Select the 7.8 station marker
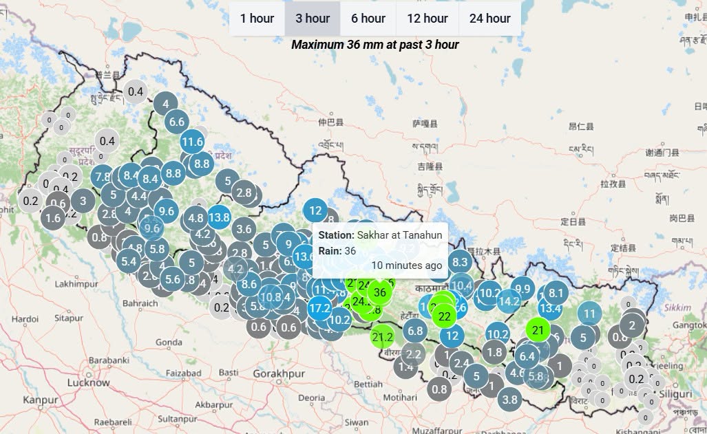 103,176
